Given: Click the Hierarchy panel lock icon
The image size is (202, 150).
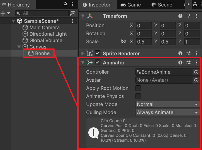Looking at the screenshot, I should click(65, 4).
